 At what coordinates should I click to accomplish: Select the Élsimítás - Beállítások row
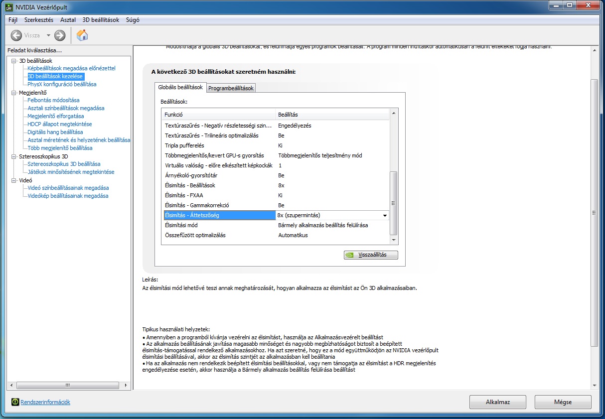276,185
